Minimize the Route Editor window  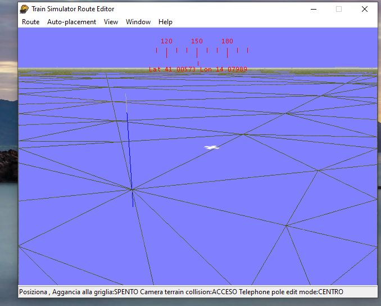pos(314,9)
